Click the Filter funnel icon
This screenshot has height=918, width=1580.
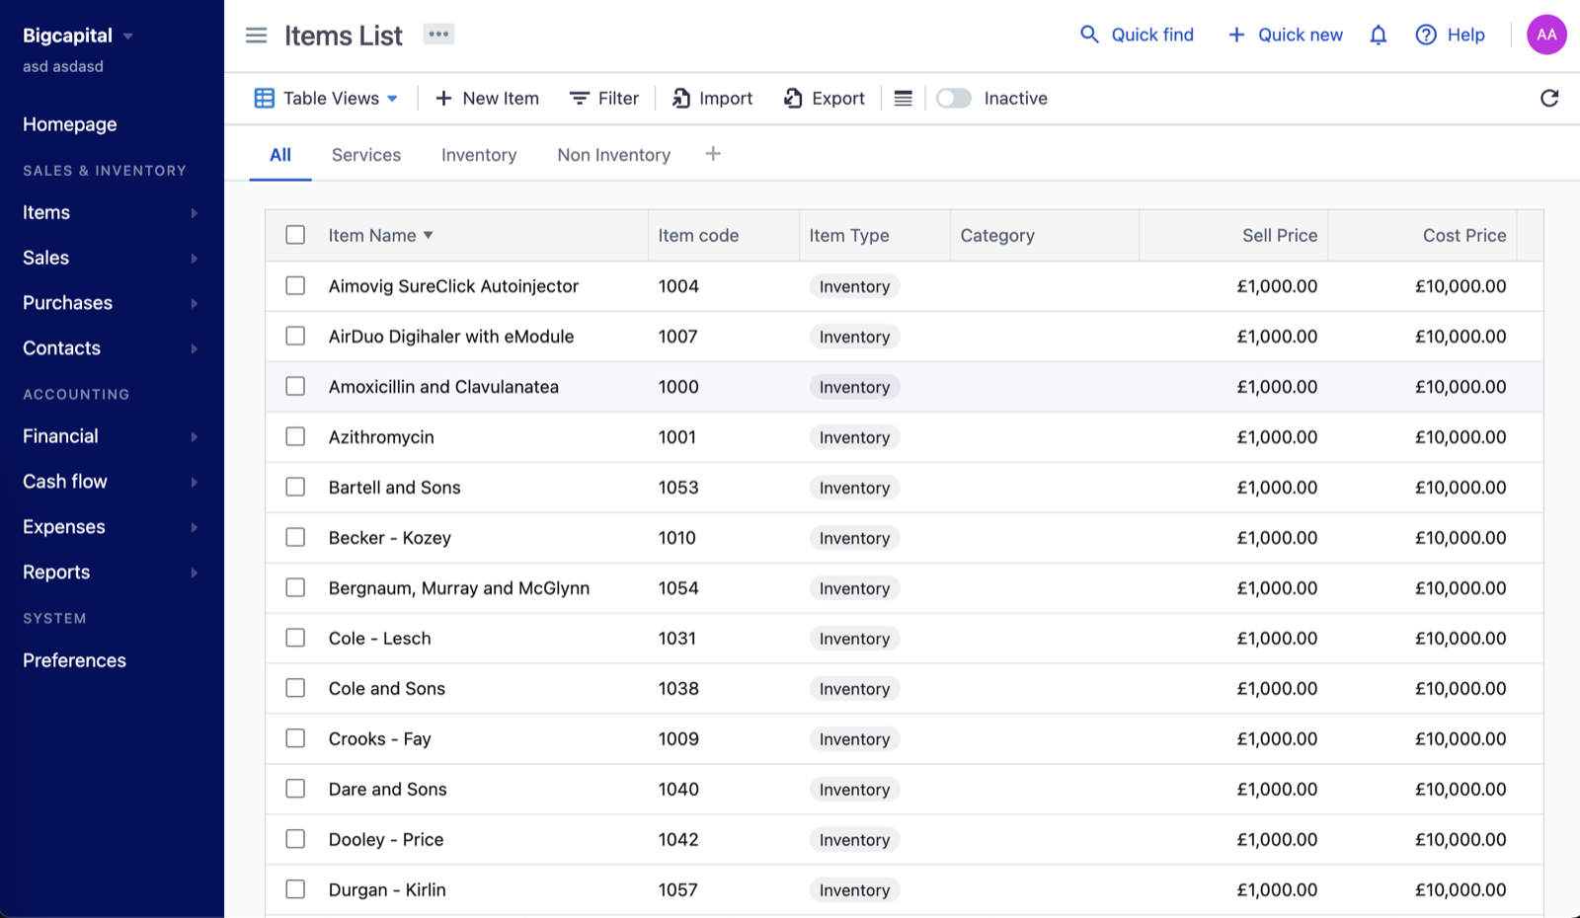(580, 99)
